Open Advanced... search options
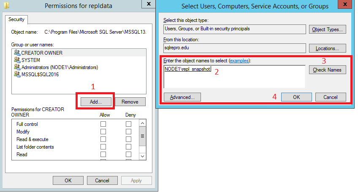Image resolution: width=358 pixels, height=192 pixels. coord(182,97)
